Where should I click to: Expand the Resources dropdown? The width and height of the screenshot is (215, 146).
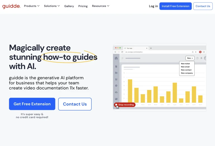click(x=101, y=6)
